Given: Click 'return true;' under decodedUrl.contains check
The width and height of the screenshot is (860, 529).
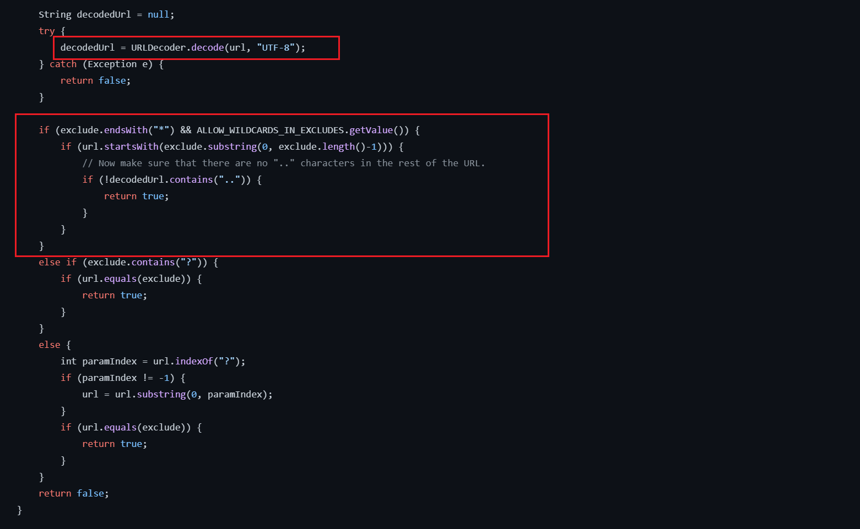Looking at the screenshot, I should tap(137, 196).
